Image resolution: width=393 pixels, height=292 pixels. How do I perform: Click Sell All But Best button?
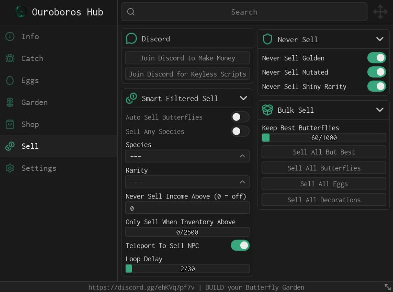(x=324, y=152)
